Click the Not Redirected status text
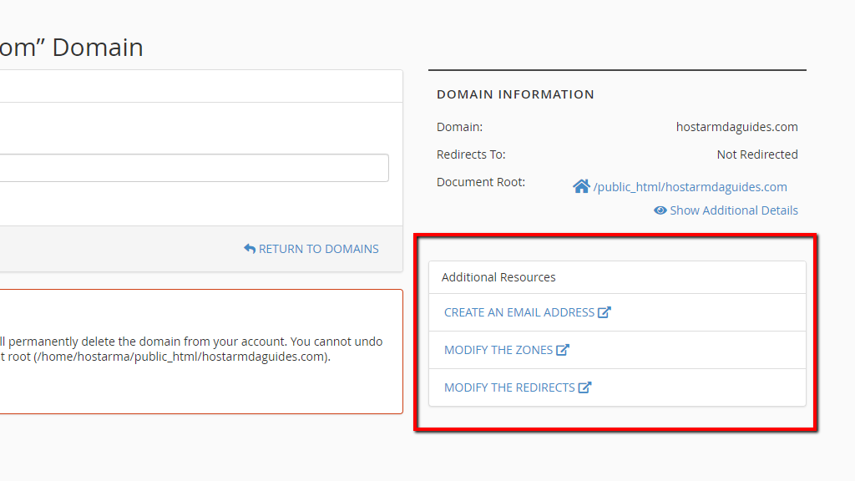Viewport: 855px width, 481px height. [x=756, y=154]
